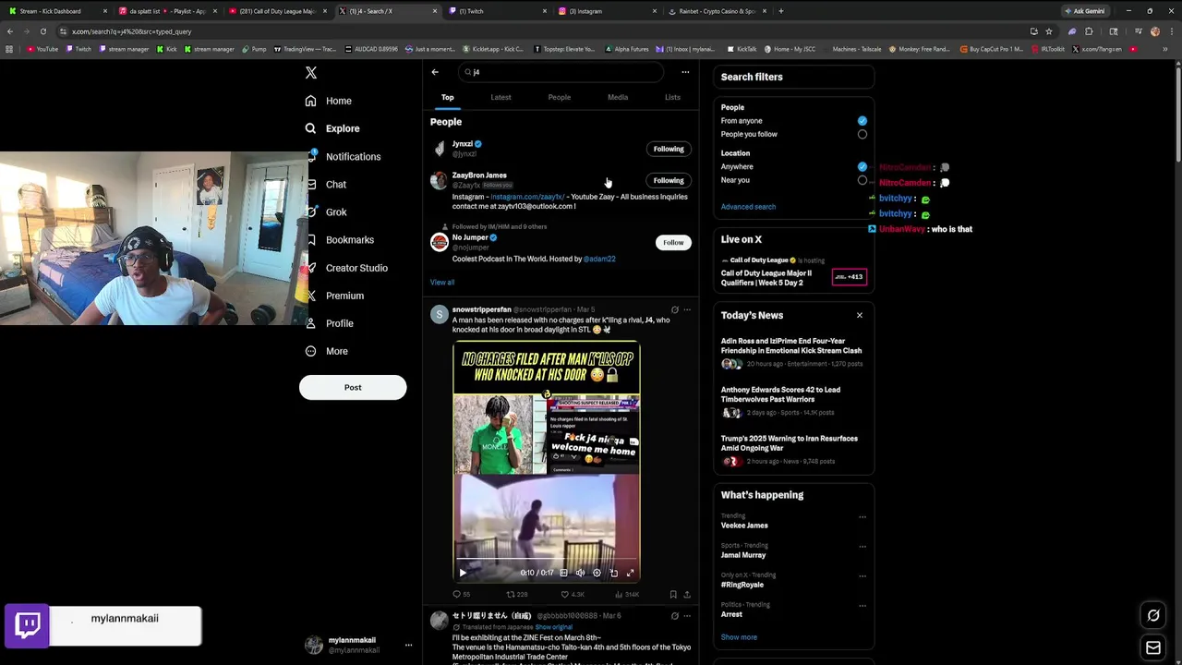The image size is (1182, 665).
Task: Open Grok floating button at bottom right
Action: coord(1153,615)
